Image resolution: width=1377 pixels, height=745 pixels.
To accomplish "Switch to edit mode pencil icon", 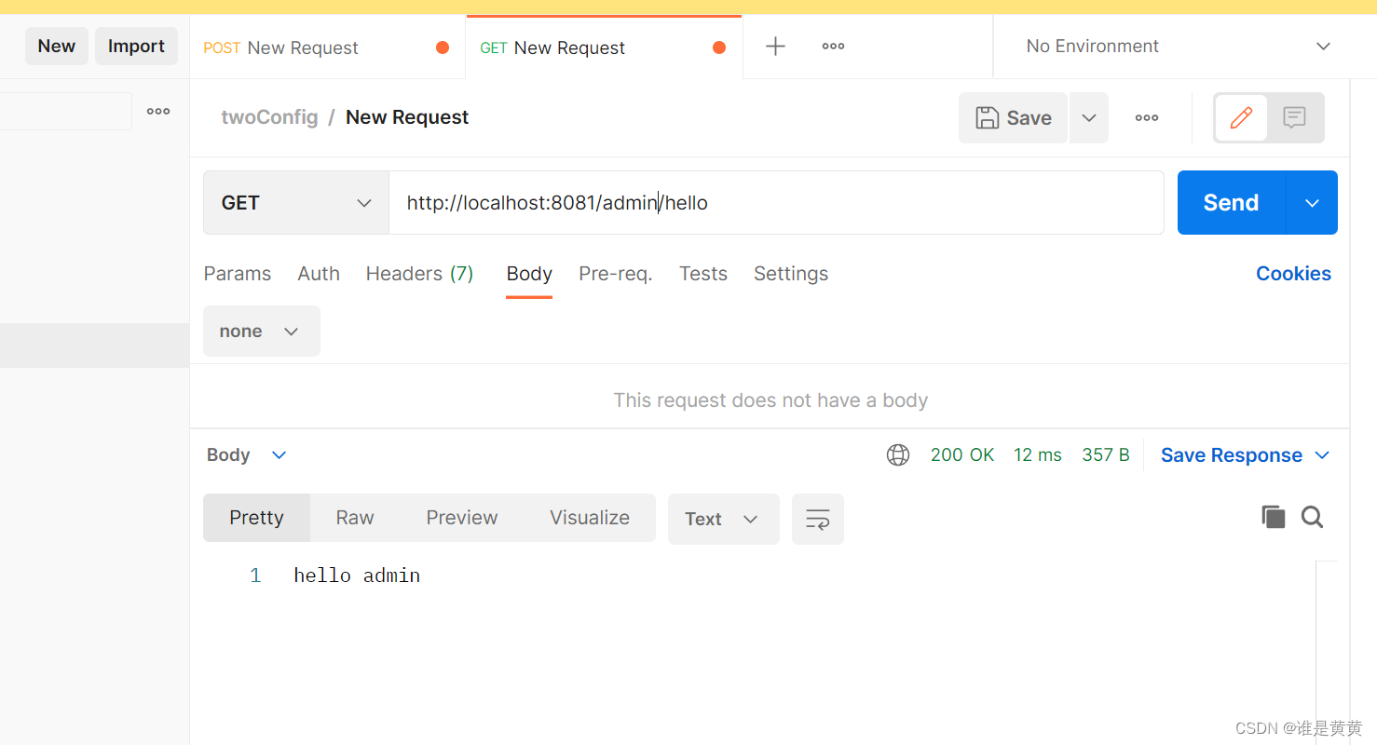I will click(1241, 118).
